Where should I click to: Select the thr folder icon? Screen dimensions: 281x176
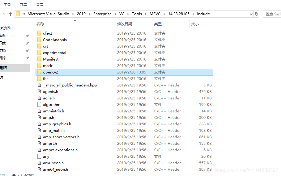(40, 79)
